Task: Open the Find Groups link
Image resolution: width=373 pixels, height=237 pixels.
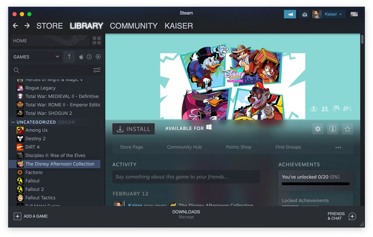Action: pos(288,147)
